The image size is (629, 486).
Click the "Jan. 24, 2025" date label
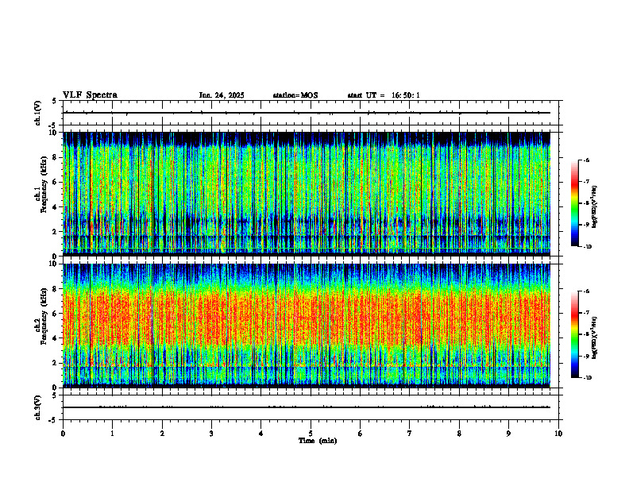222,95
